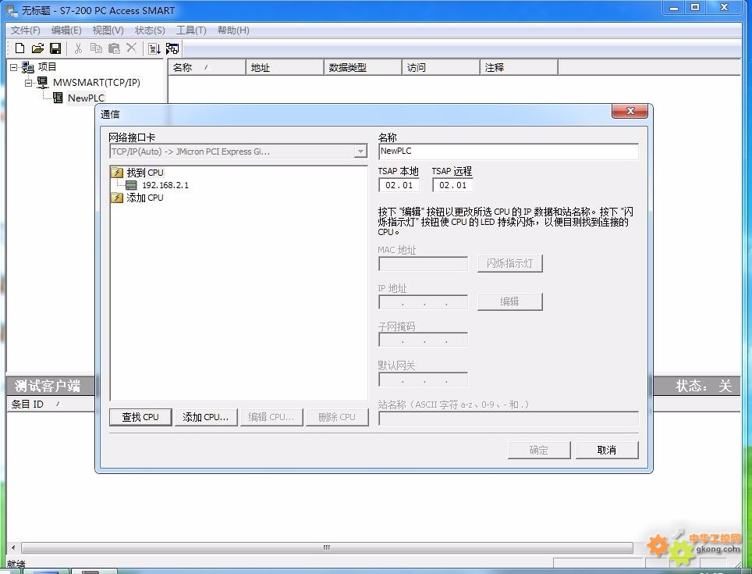This screenshot has width=752, height=574.
Task: Sort by the 注释 column header
Action: click(519, 68)
